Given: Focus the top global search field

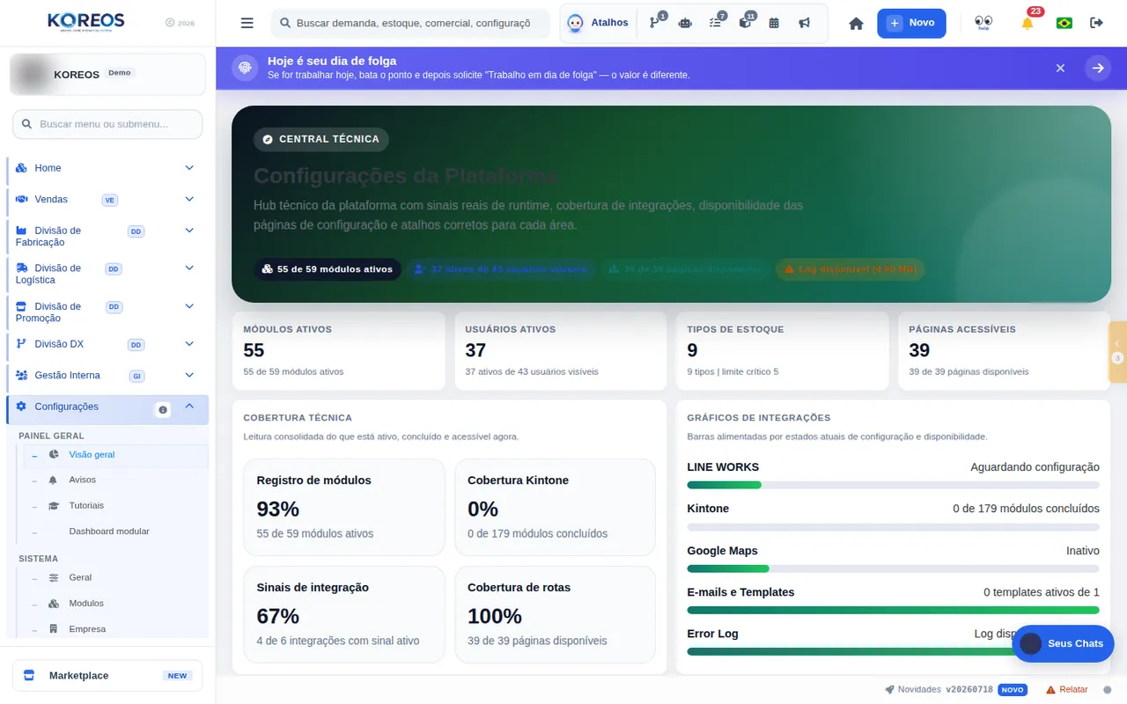Looking at the screenshot, I should pos(410,23).
